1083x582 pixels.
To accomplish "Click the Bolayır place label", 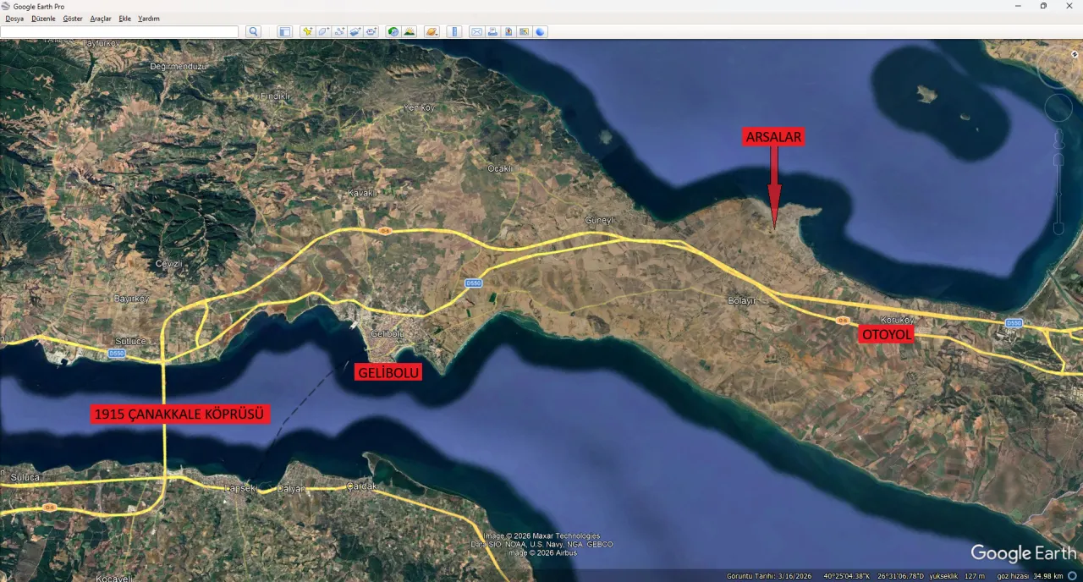I will pos(741,300).
